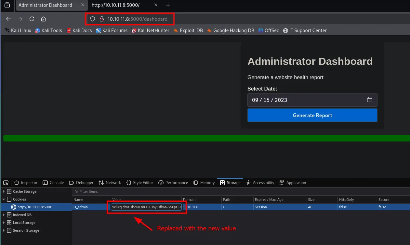Switch to the Debugger tab
This screenshot has height=245, width=410.
click(x=81, y=183)
